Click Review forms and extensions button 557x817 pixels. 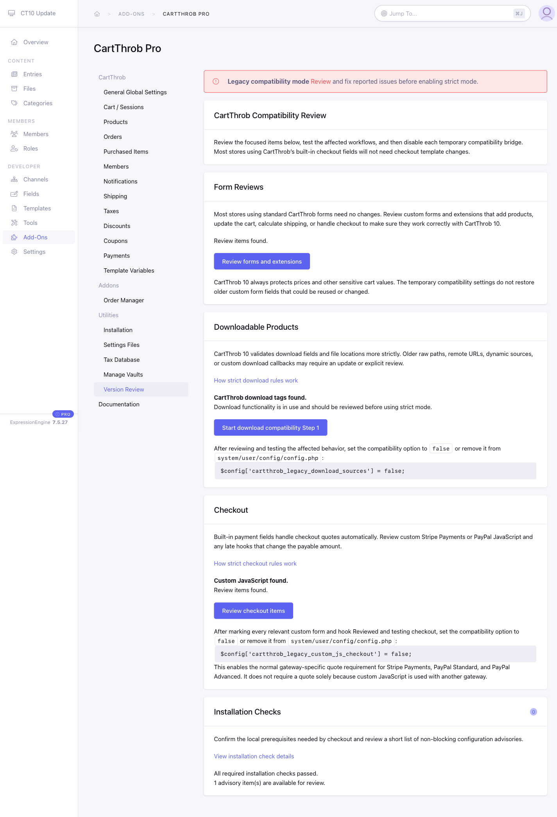(x=262, y=261)
